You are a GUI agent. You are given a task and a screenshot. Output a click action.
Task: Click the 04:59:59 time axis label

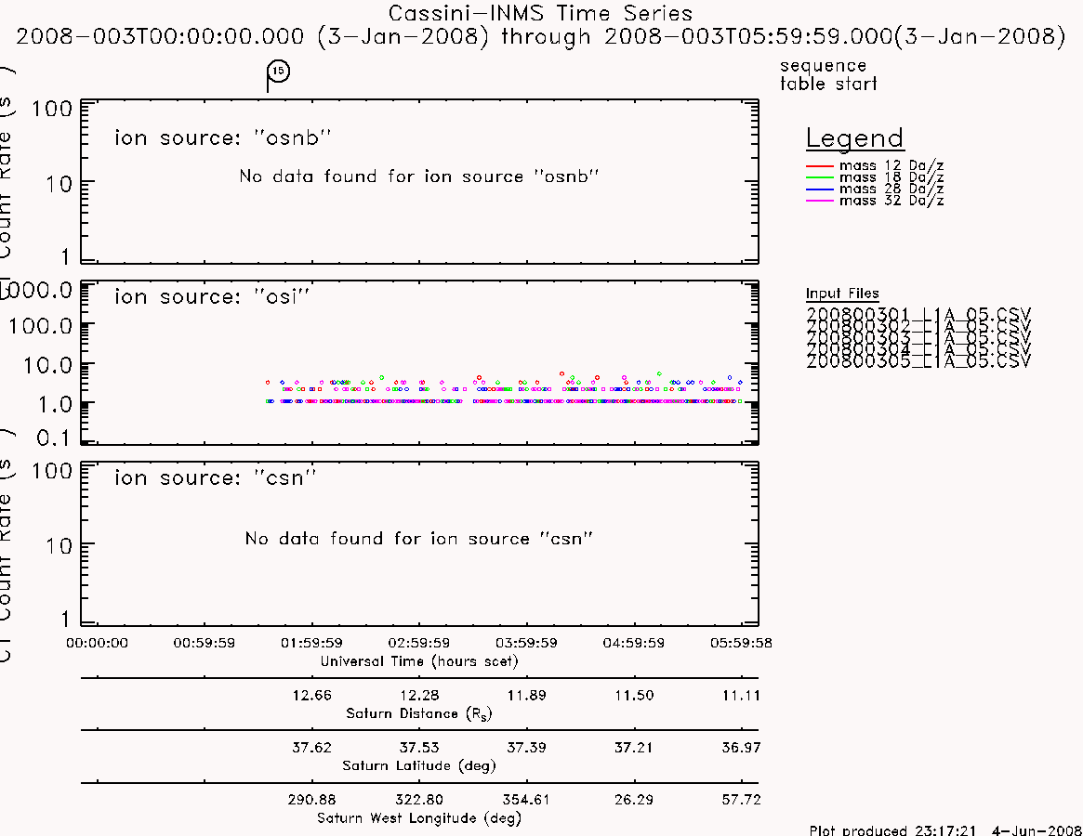click(634, 643)
